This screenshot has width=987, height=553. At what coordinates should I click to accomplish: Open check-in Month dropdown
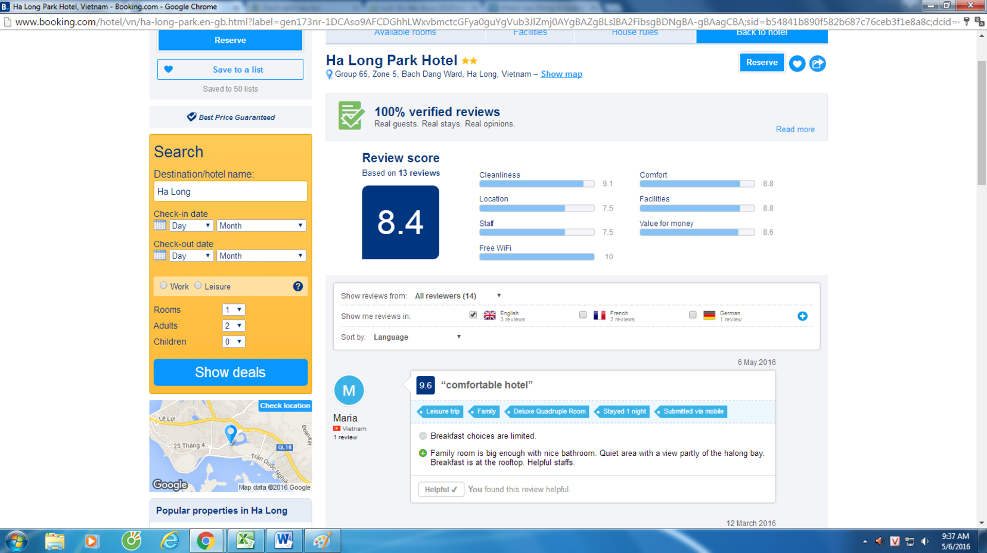click(x=261, y=225)
